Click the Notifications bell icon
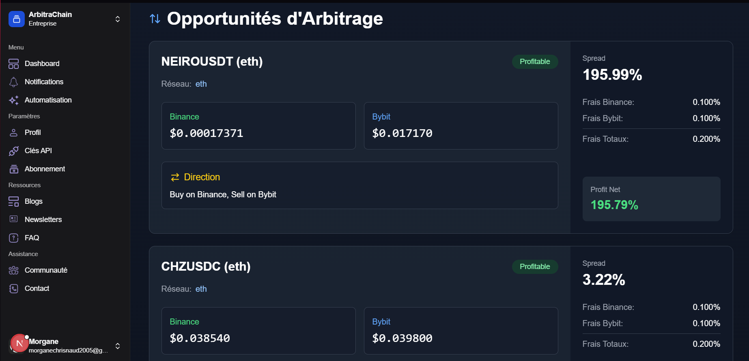 (13, 81)
